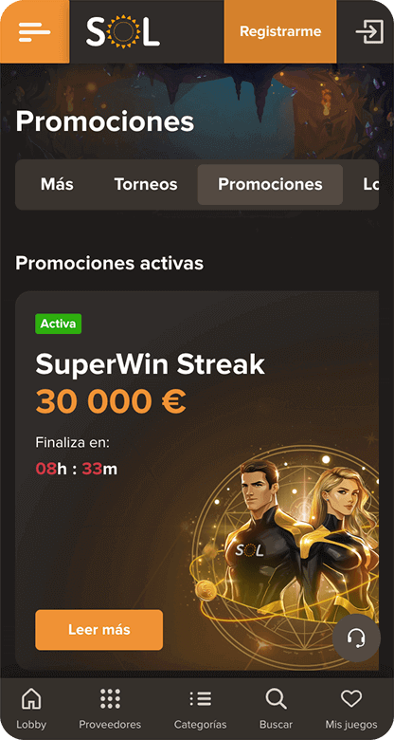
Task: Click the SuperWin Streak title
Action: tap(150, 365)
